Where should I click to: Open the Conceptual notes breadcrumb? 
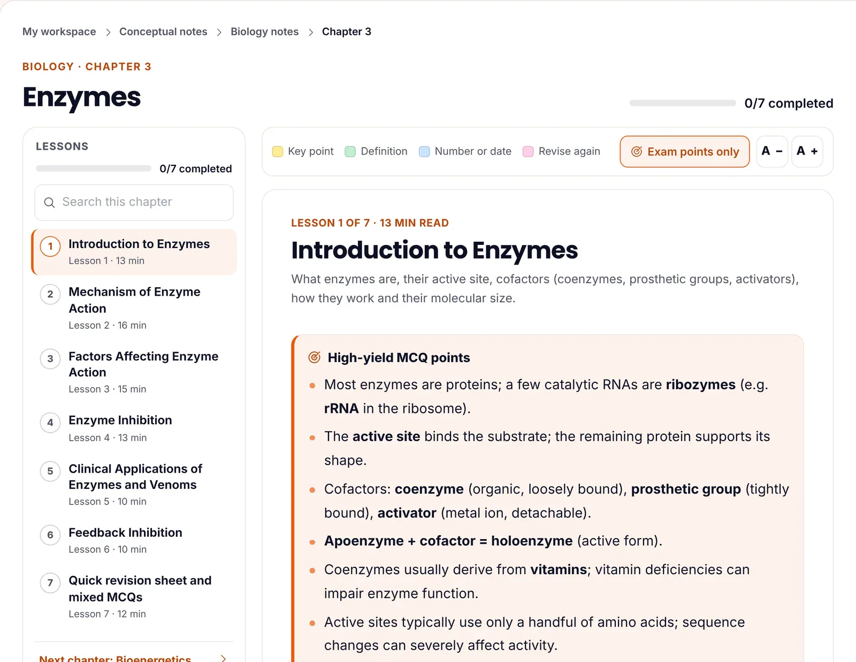163,32
